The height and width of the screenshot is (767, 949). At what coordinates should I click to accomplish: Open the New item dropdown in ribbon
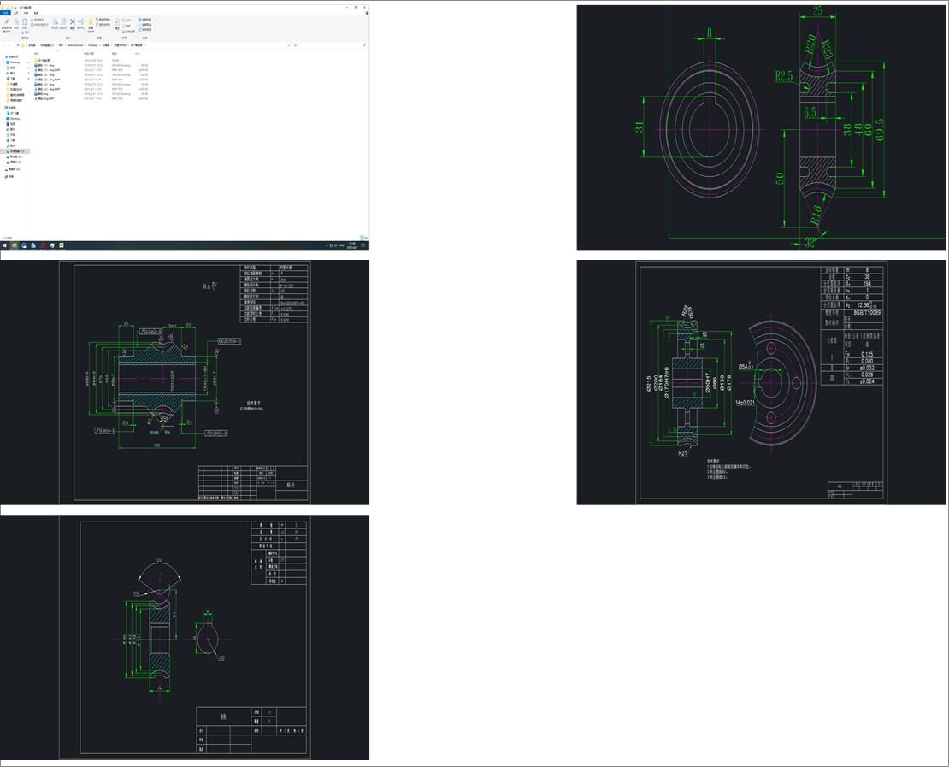(x=104, y=20)
